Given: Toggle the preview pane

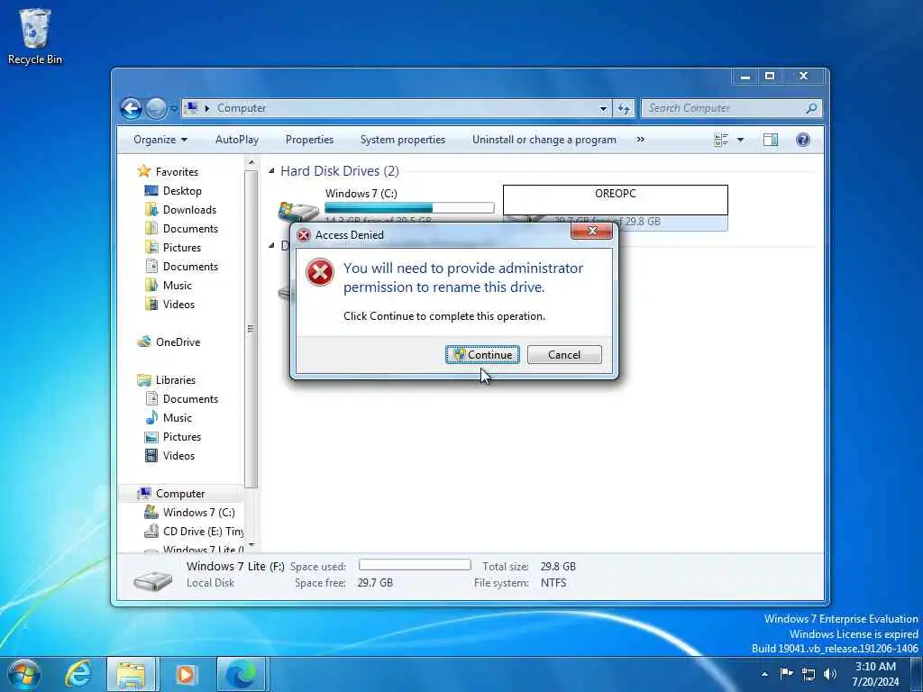Looking at the screenshot, I should [771, 140].
